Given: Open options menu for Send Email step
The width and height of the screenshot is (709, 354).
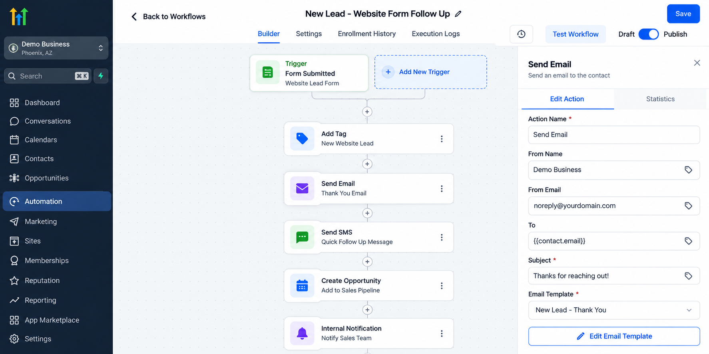Looking at the screenshot, I should [x=442, y=189].
